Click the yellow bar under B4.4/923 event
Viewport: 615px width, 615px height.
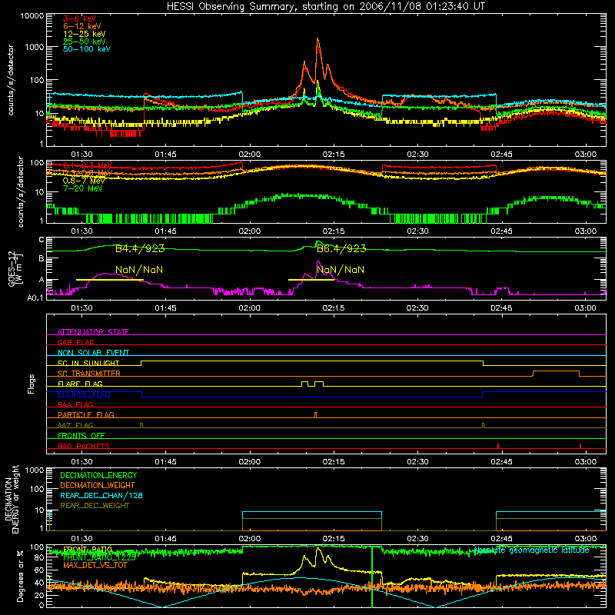pyautogui.click(x=110, y=280)
